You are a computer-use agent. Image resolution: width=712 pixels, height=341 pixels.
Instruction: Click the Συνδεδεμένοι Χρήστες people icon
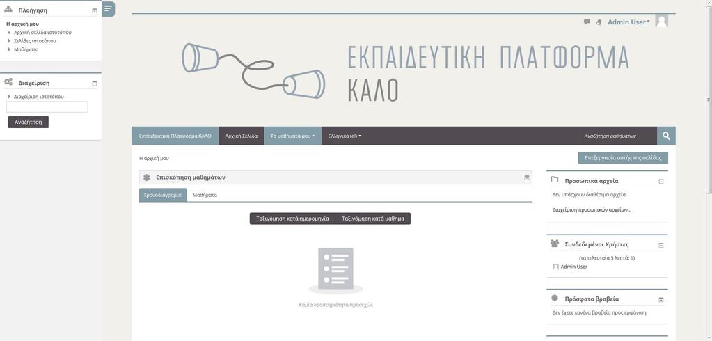pos(555,244)
